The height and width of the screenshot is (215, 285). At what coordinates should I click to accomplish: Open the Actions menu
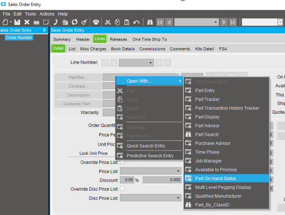pos(47,14)
